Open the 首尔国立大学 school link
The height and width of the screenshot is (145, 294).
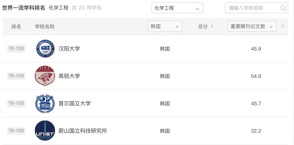(75, 103)
